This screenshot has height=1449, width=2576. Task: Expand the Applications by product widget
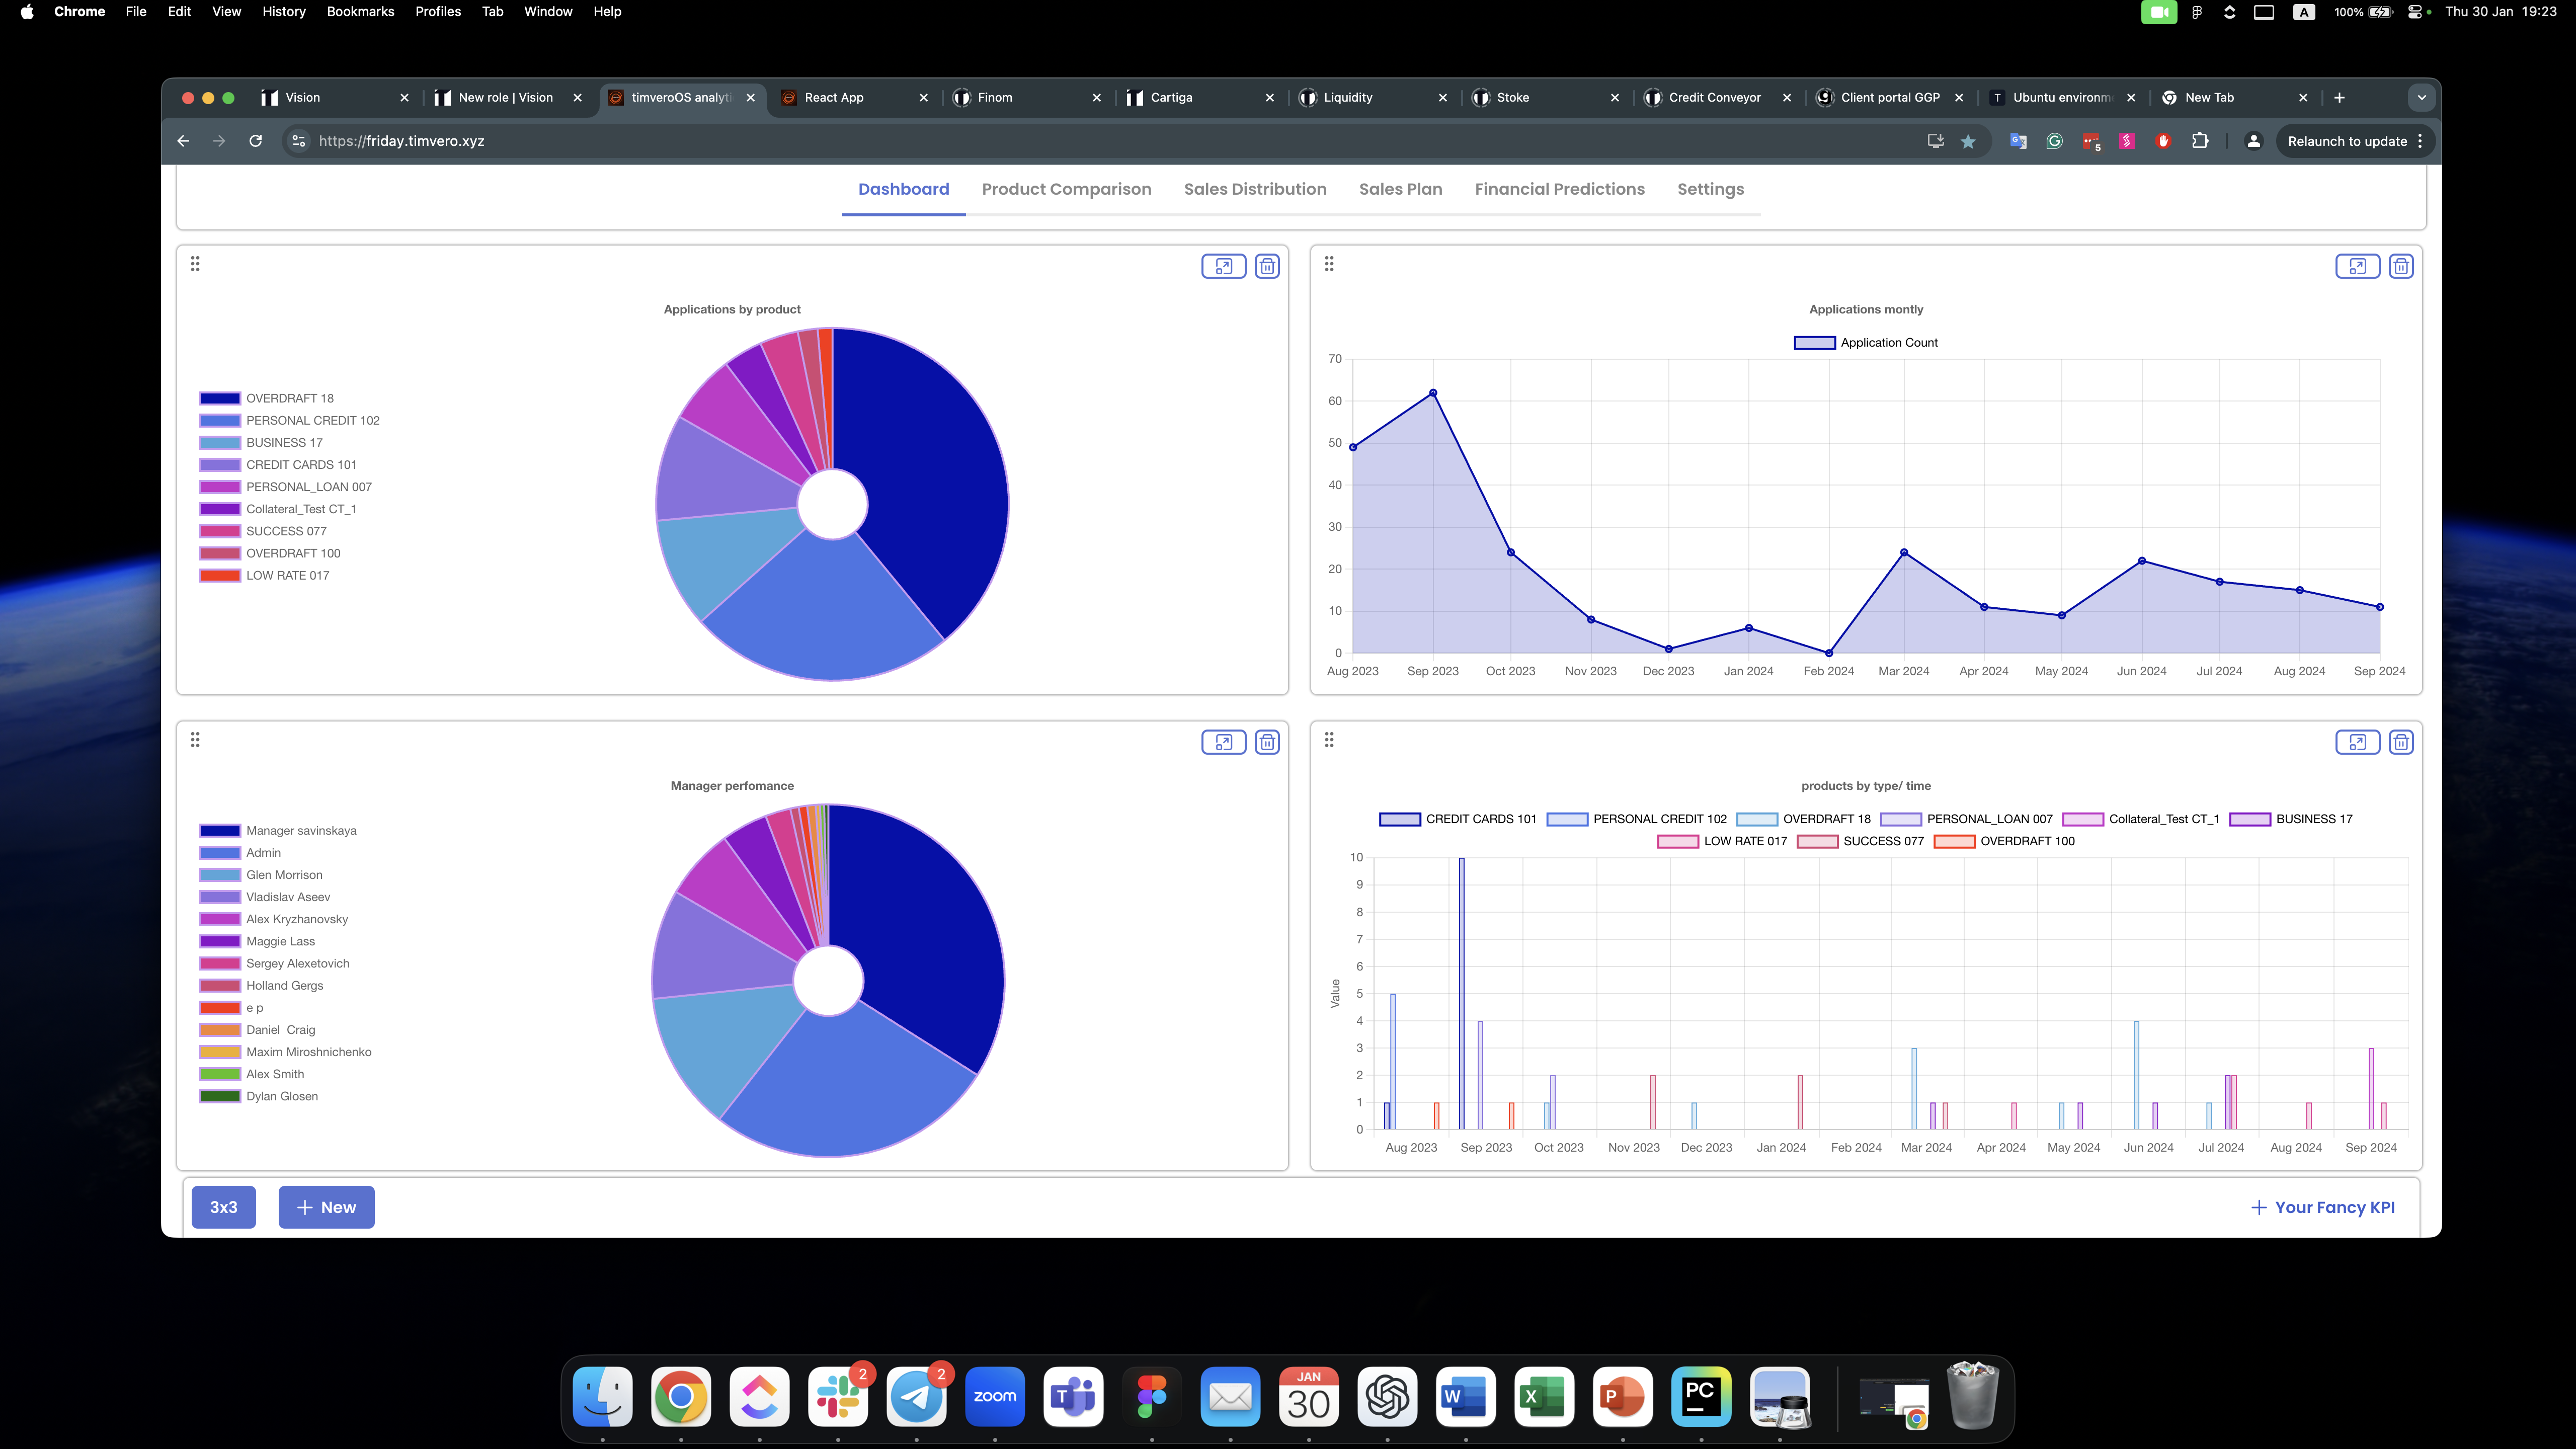coord(1223,266)
